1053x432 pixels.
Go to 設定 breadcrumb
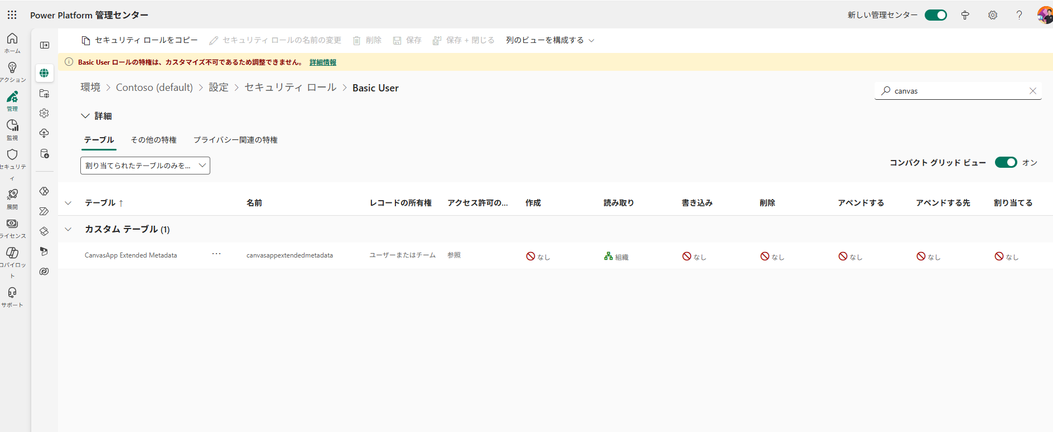point(219,88)
